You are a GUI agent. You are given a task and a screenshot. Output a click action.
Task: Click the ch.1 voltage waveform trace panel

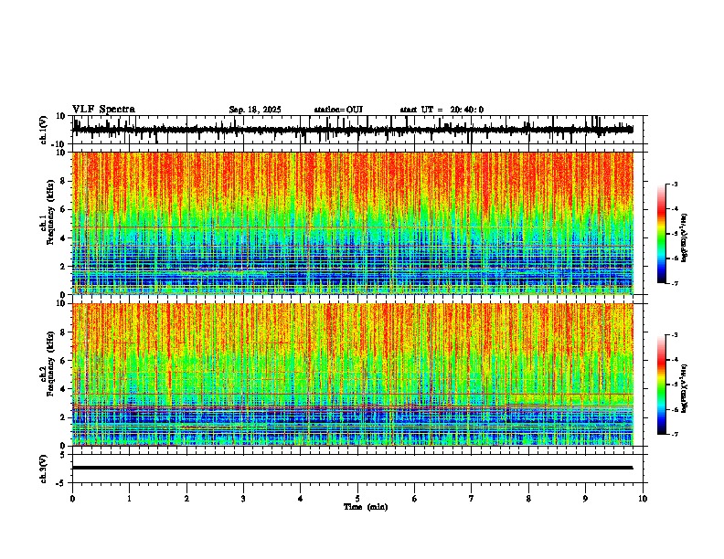[x=359, y=130]
